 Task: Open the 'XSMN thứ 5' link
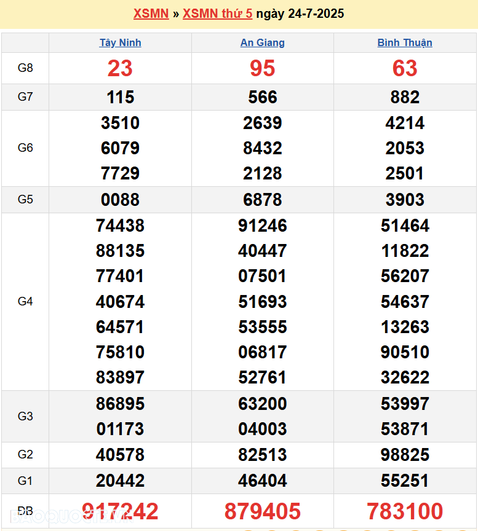click(x=217, y=14)
